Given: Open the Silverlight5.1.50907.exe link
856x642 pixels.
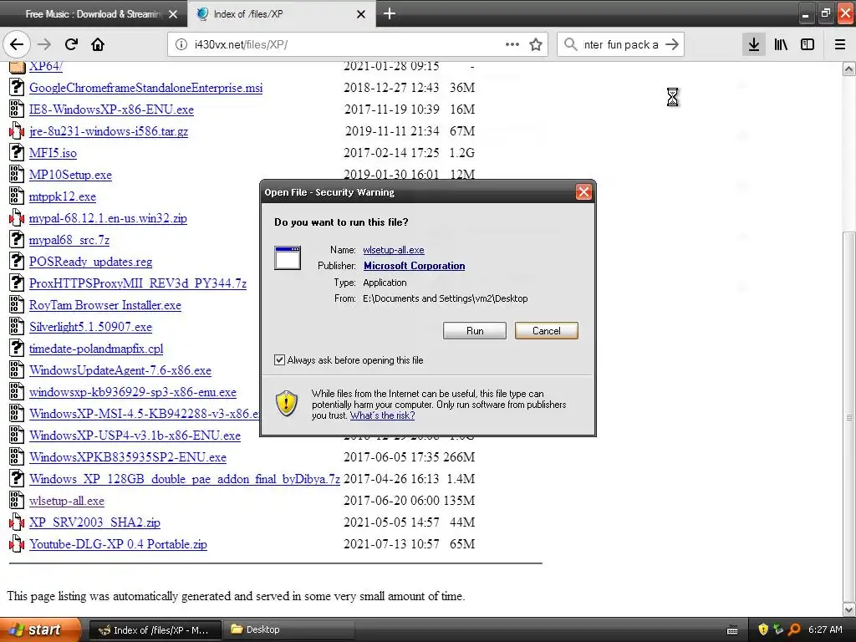Looking at the screenshot, I should coord(90,327).
